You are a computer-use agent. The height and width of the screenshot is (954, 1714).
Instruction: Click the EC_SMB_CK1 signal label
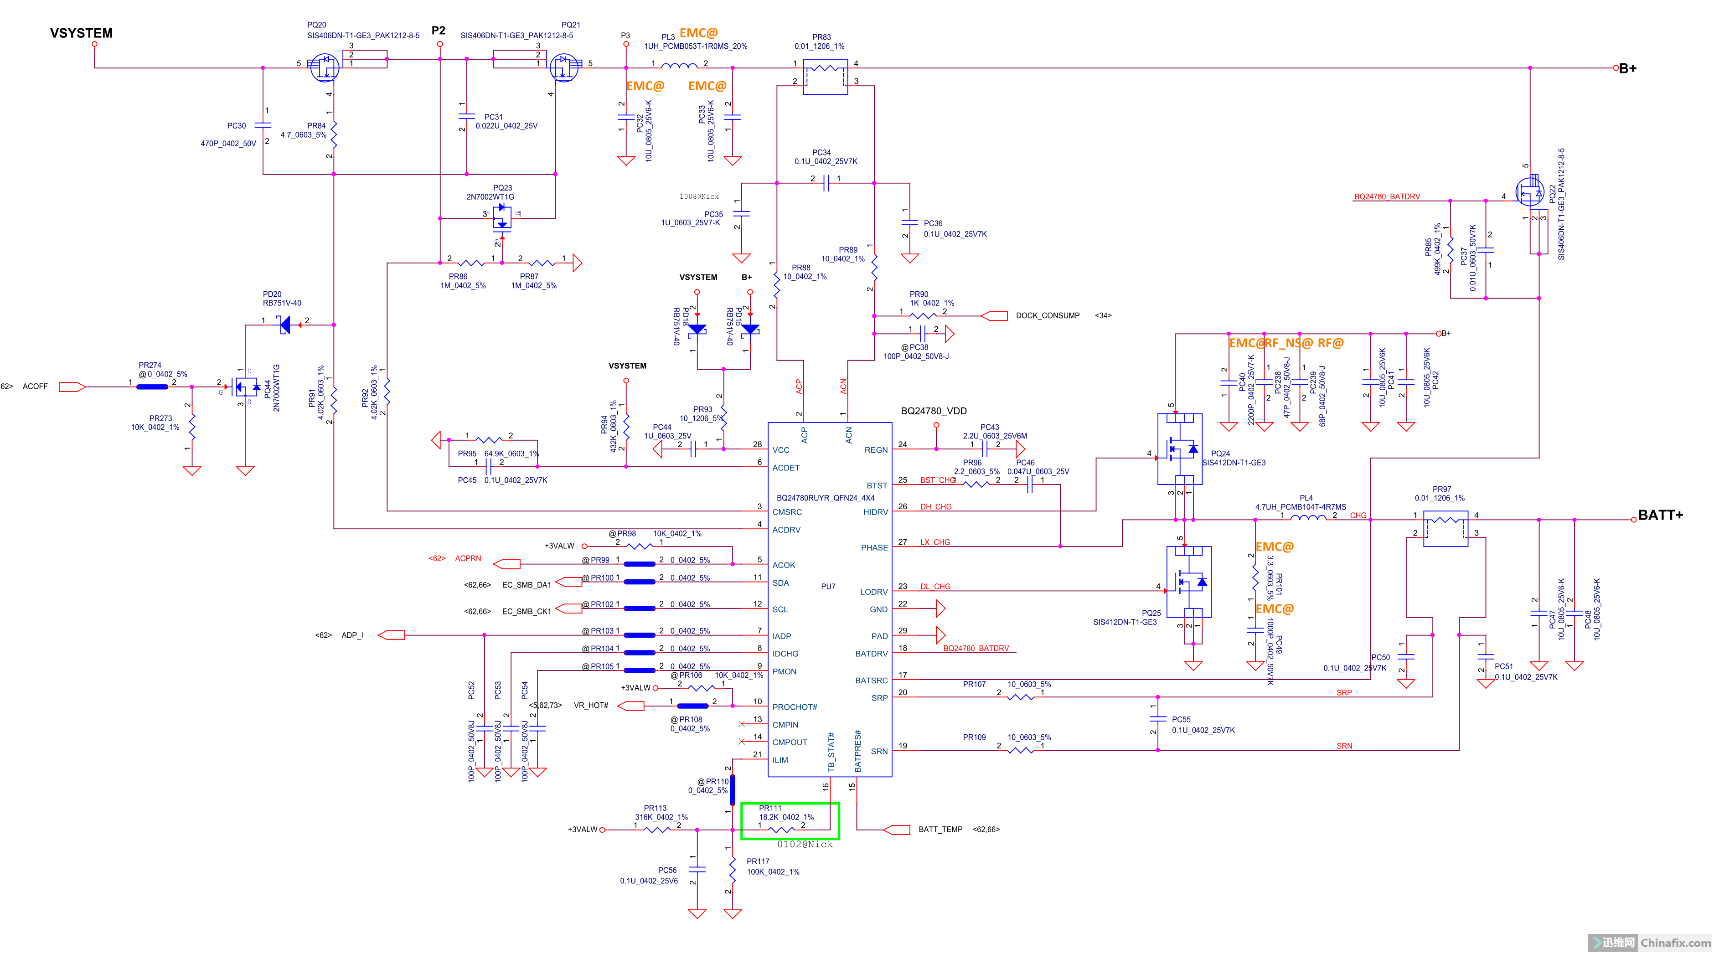[x=527, y=611]
